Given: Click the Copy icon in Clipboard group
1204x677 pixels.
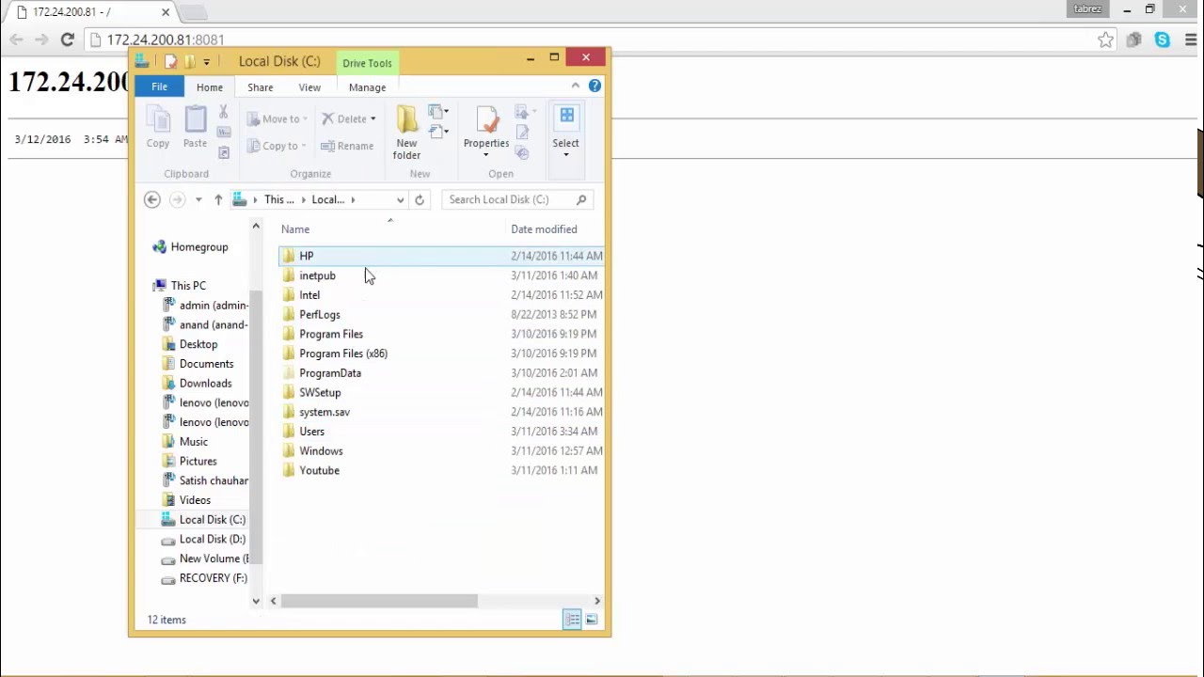Looking at the screenshot, I should (158, 119).
